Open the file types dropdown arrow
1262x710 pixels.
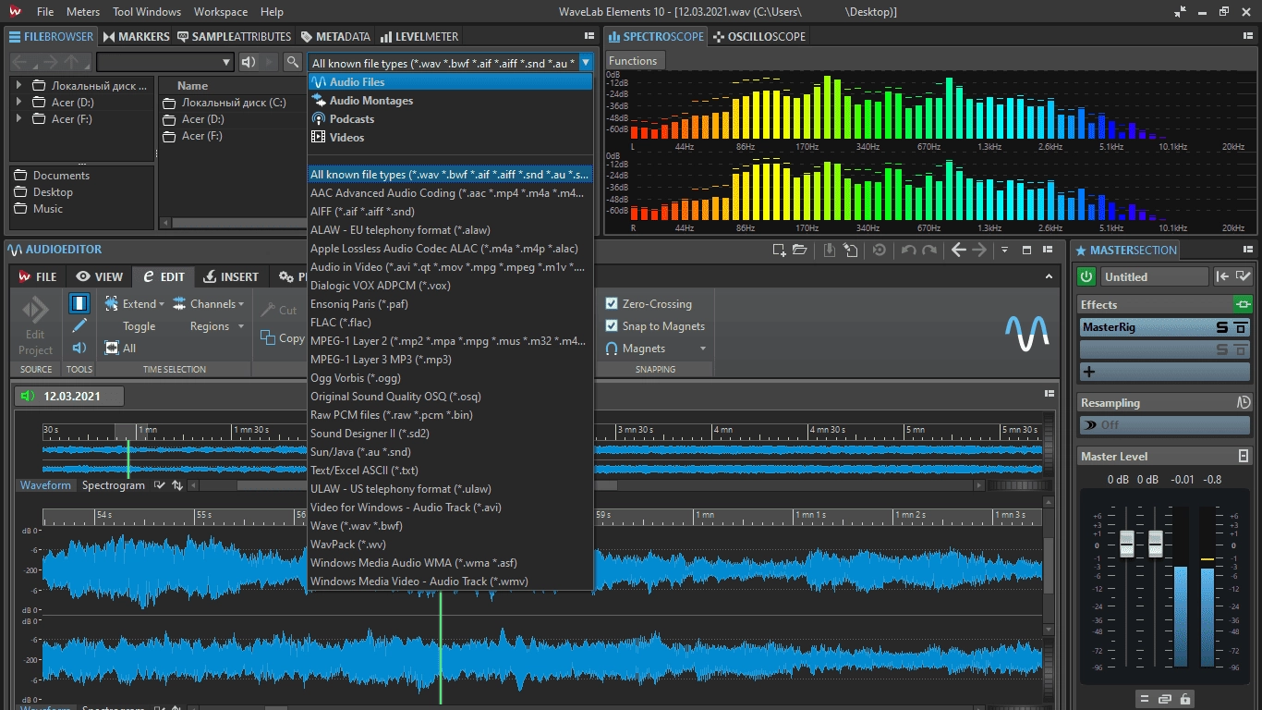[585, 63]
